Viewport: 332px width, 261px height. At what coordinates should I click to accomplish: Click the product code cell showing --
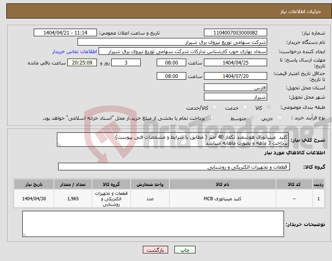pos(294,199)
